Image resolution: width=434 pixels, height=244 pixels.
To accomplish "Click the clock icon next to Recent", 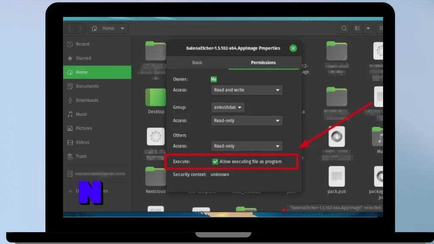I will (70, 44).
